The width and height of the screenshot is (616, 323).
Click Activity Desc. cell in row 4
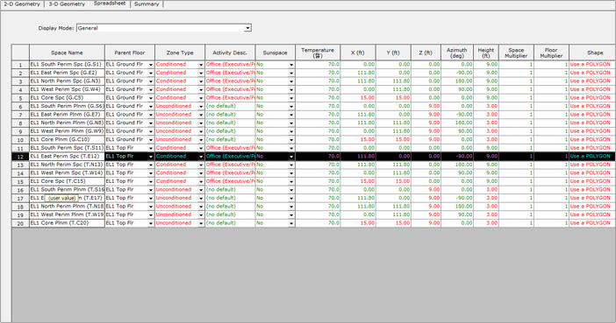click(230, 89)
